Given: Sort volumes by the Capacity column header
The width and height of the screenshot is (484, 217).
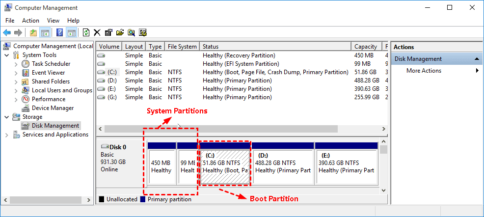Looking at the screenshot, I should [x=365, y=47].
